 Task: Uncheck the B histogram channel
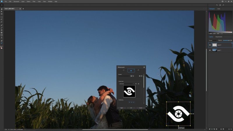coord(218,33)
